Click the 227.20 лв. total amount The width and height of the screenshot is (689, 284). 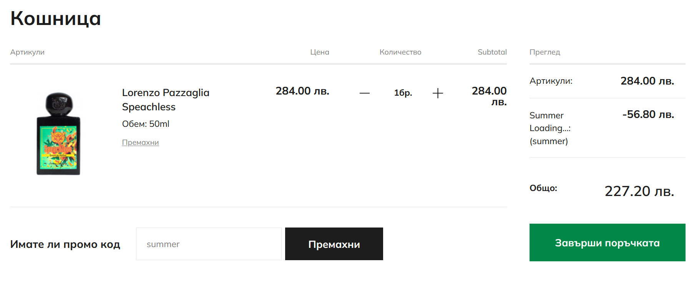(639, 191)
